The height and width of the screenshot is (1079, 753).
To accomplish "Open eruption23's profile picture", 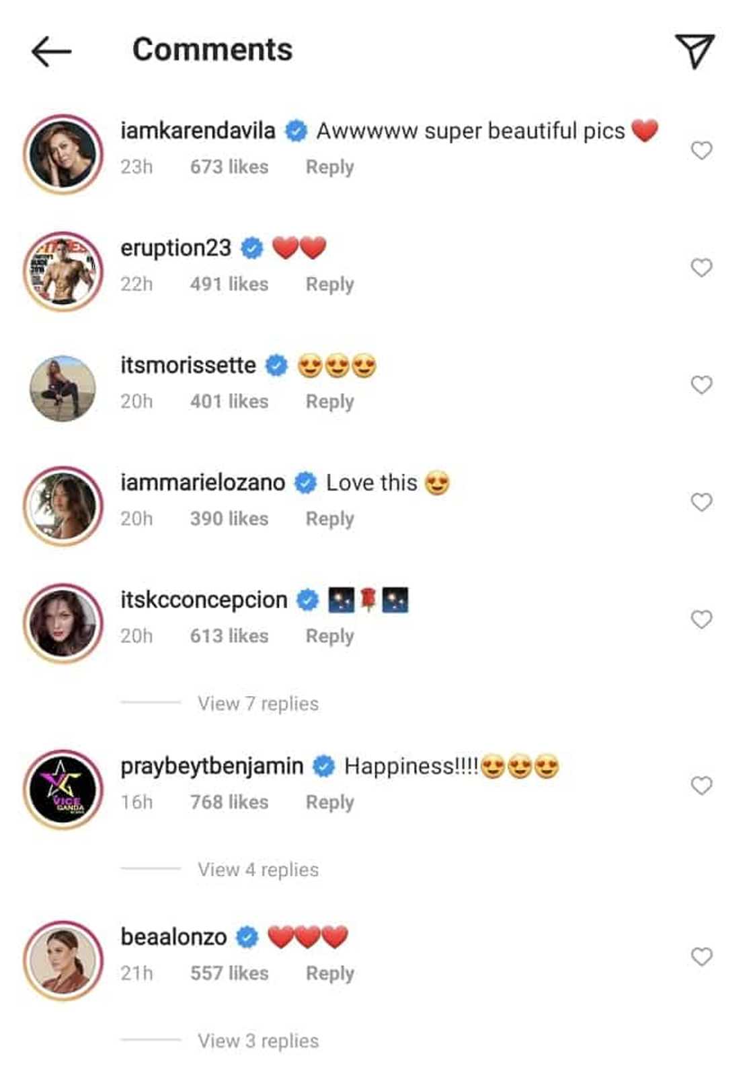I will 63,271.
